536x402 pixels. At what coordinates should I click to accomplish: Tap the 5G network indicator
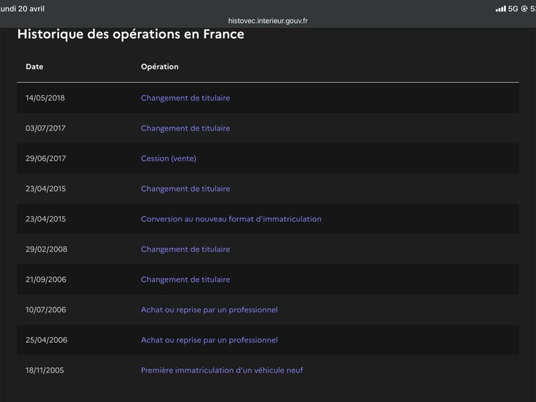(513, 9)
